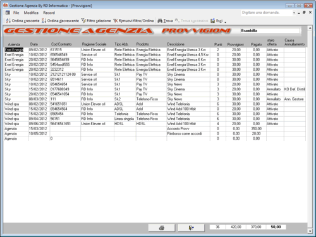Click the Esci toolbar button
This screenshot has width=316, height=237.
217,21
